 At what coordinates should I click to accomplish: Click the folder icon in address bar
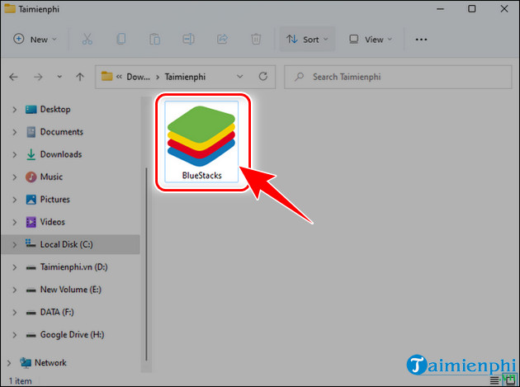pos(106,77)
